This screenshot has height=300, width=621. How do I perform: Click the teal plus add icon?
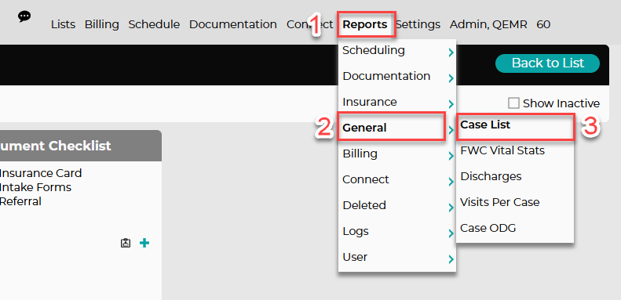tap(144, 243)
